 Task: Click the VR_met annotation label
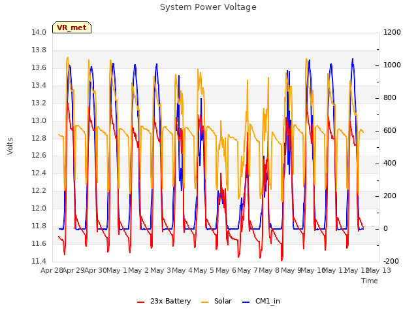coord(72,27)
